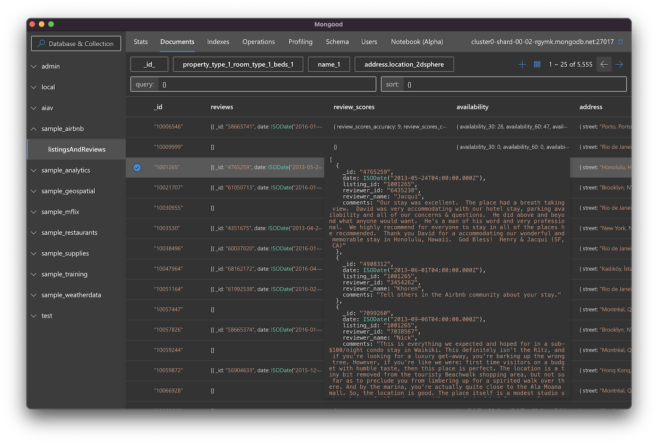Expand the local database
The width and height of the screenshot is (658, 444).
tap(34, 87)
